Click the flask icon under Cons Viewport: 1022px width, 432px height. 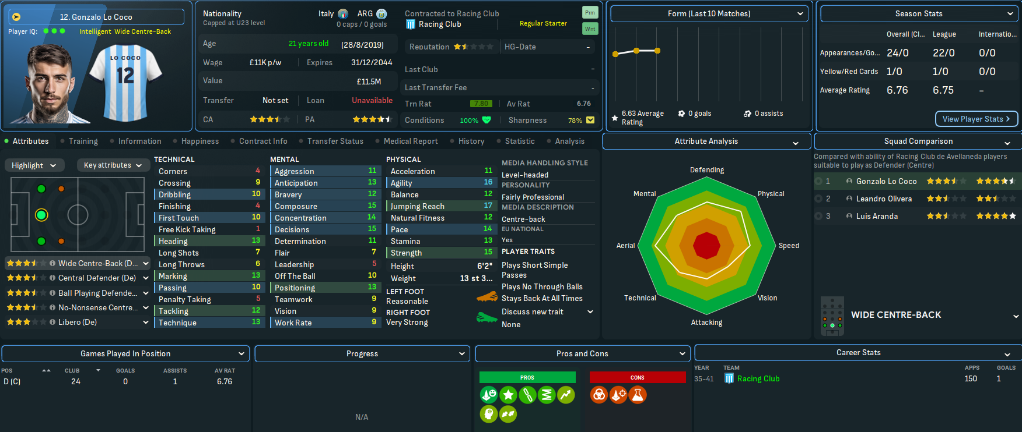[638, 395]
